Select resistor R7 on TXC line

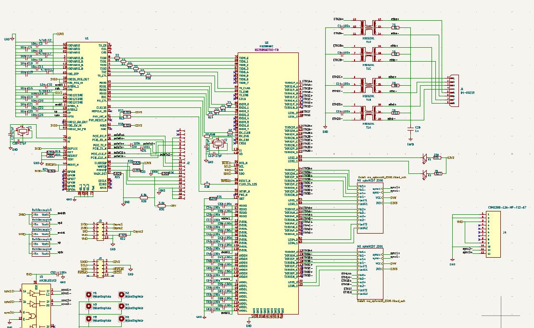(142, 72)
